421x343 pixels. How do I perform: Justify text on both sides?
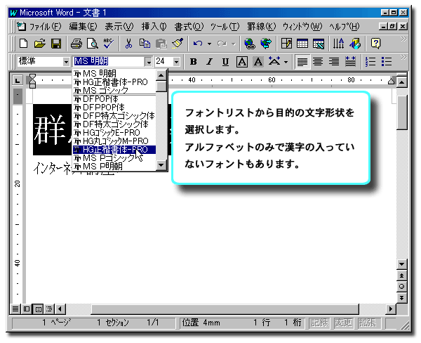coord(302,62)
